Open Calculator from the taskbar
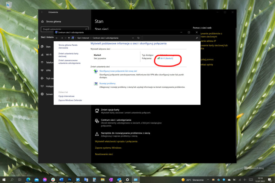The width and height of the screenshot is (275, 183). coord(94,180)
